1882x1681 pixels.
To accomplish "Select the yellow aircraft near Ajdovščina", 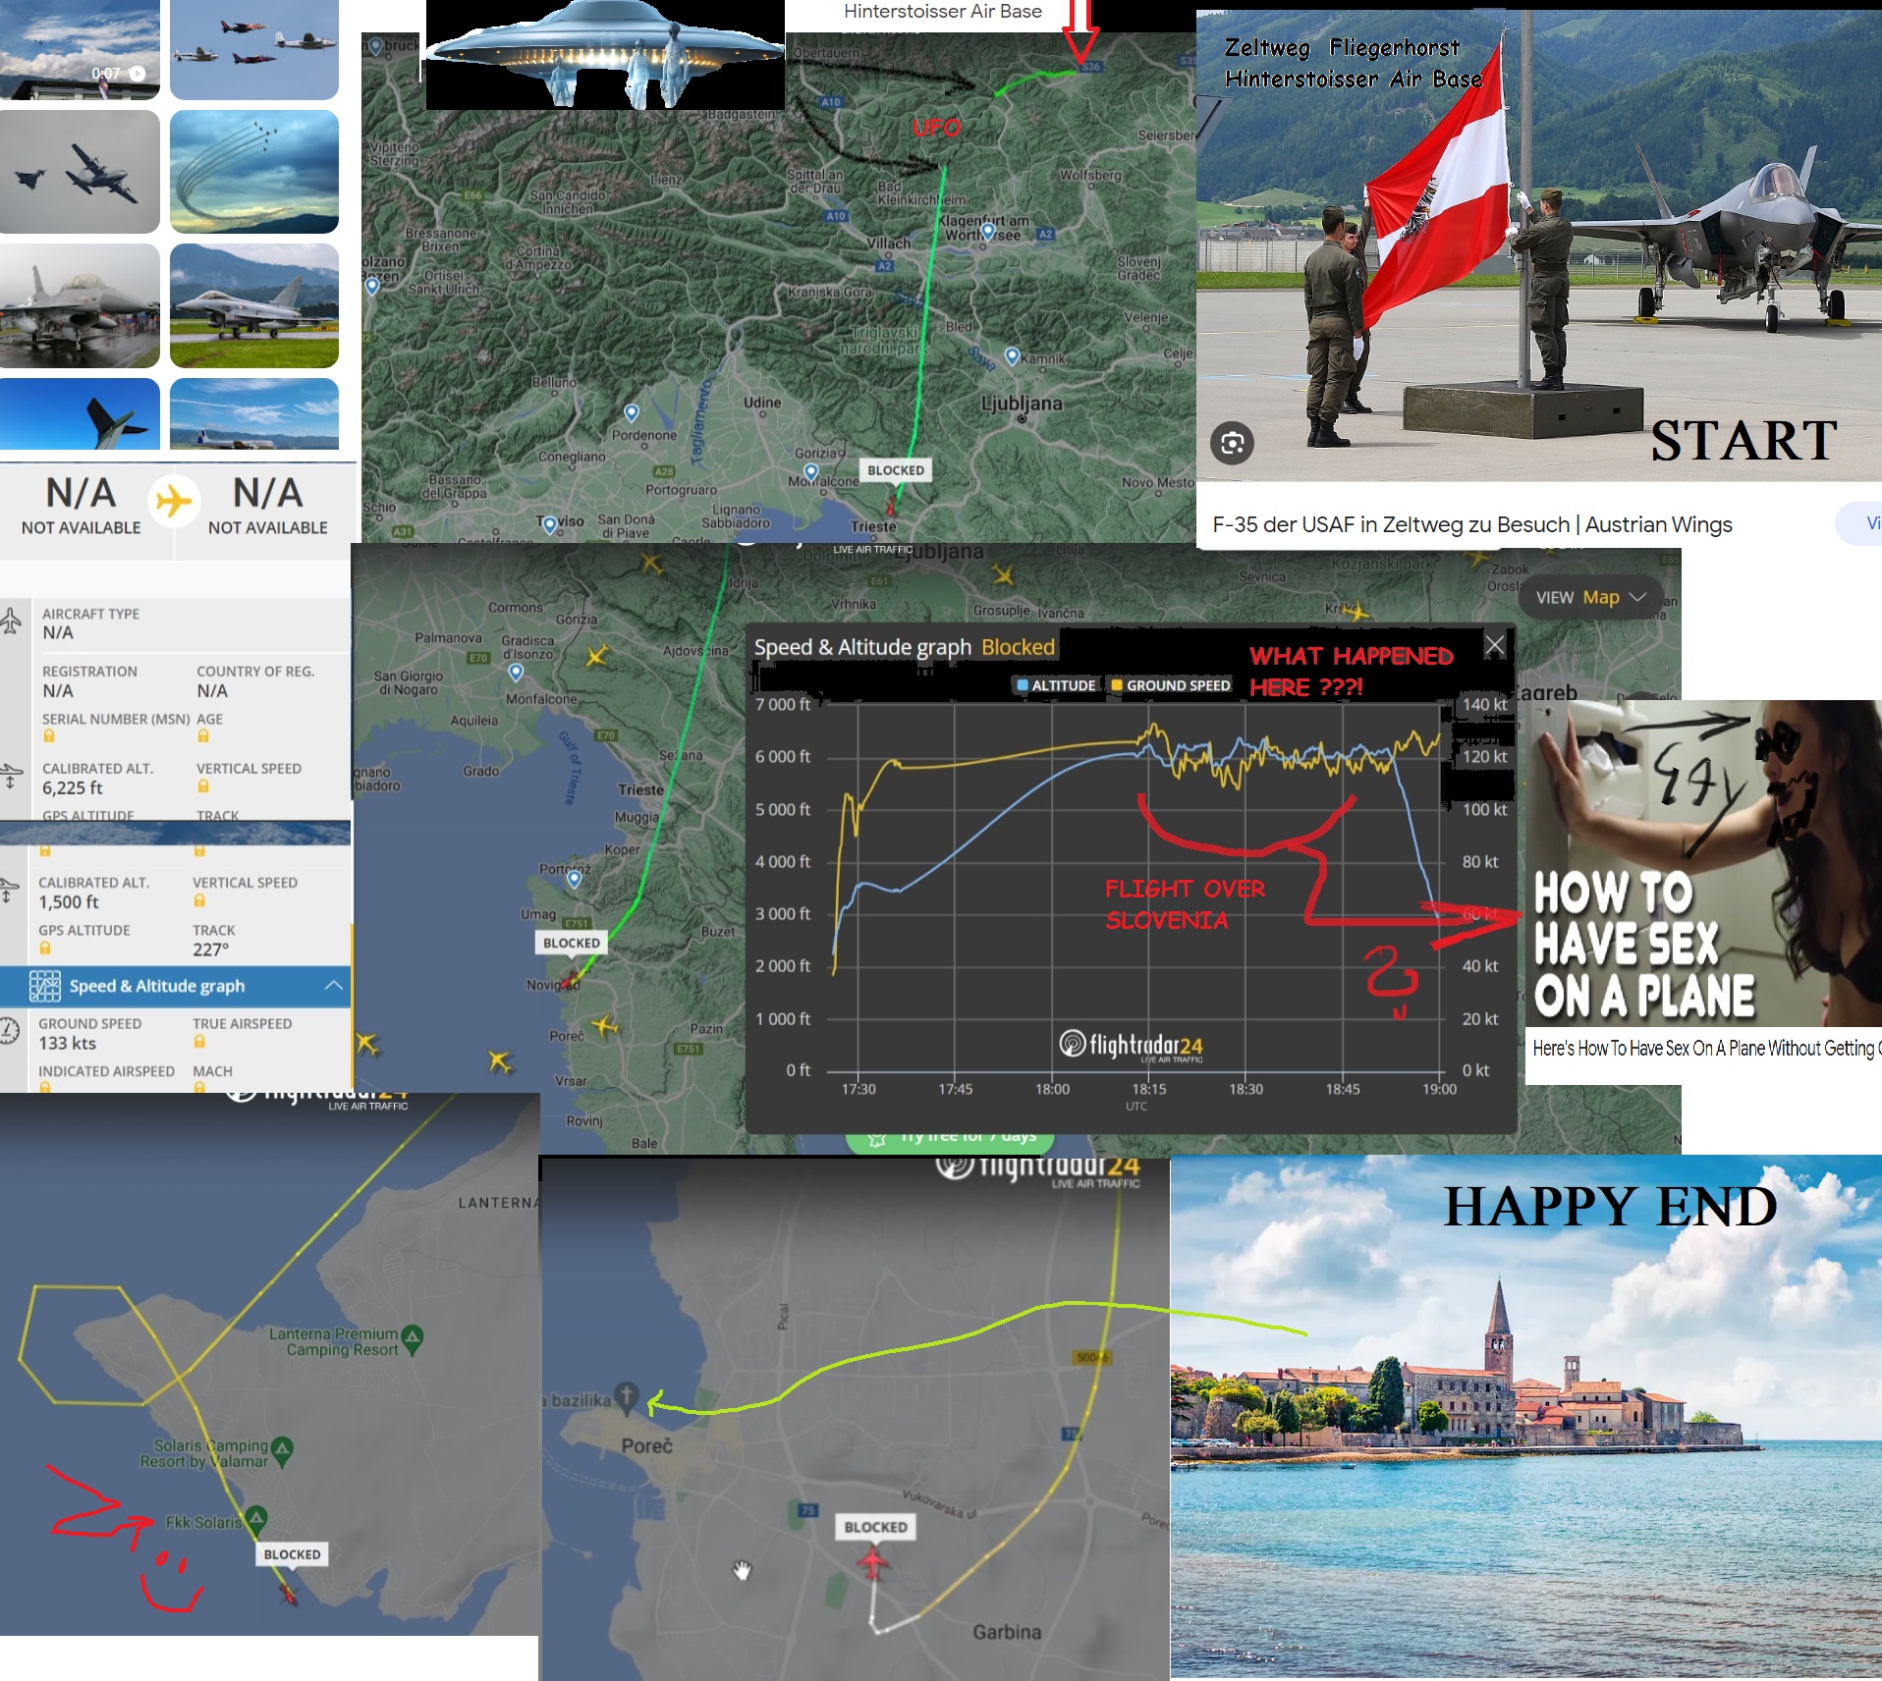I will 596,655.
